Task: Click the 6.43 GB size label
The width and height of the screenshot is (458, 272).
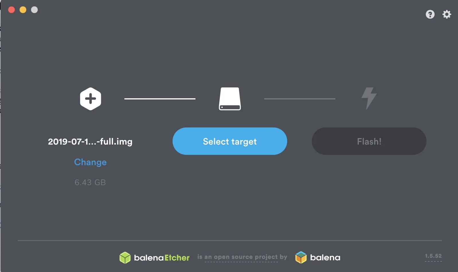Action: (x=90, y=182)
